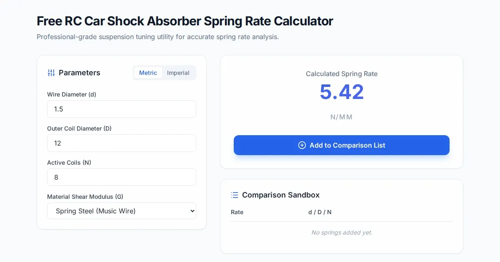Click the calculated 5.42 spring rate value
The width and height of the screenshot is (500, 262).
pos(342,92)
